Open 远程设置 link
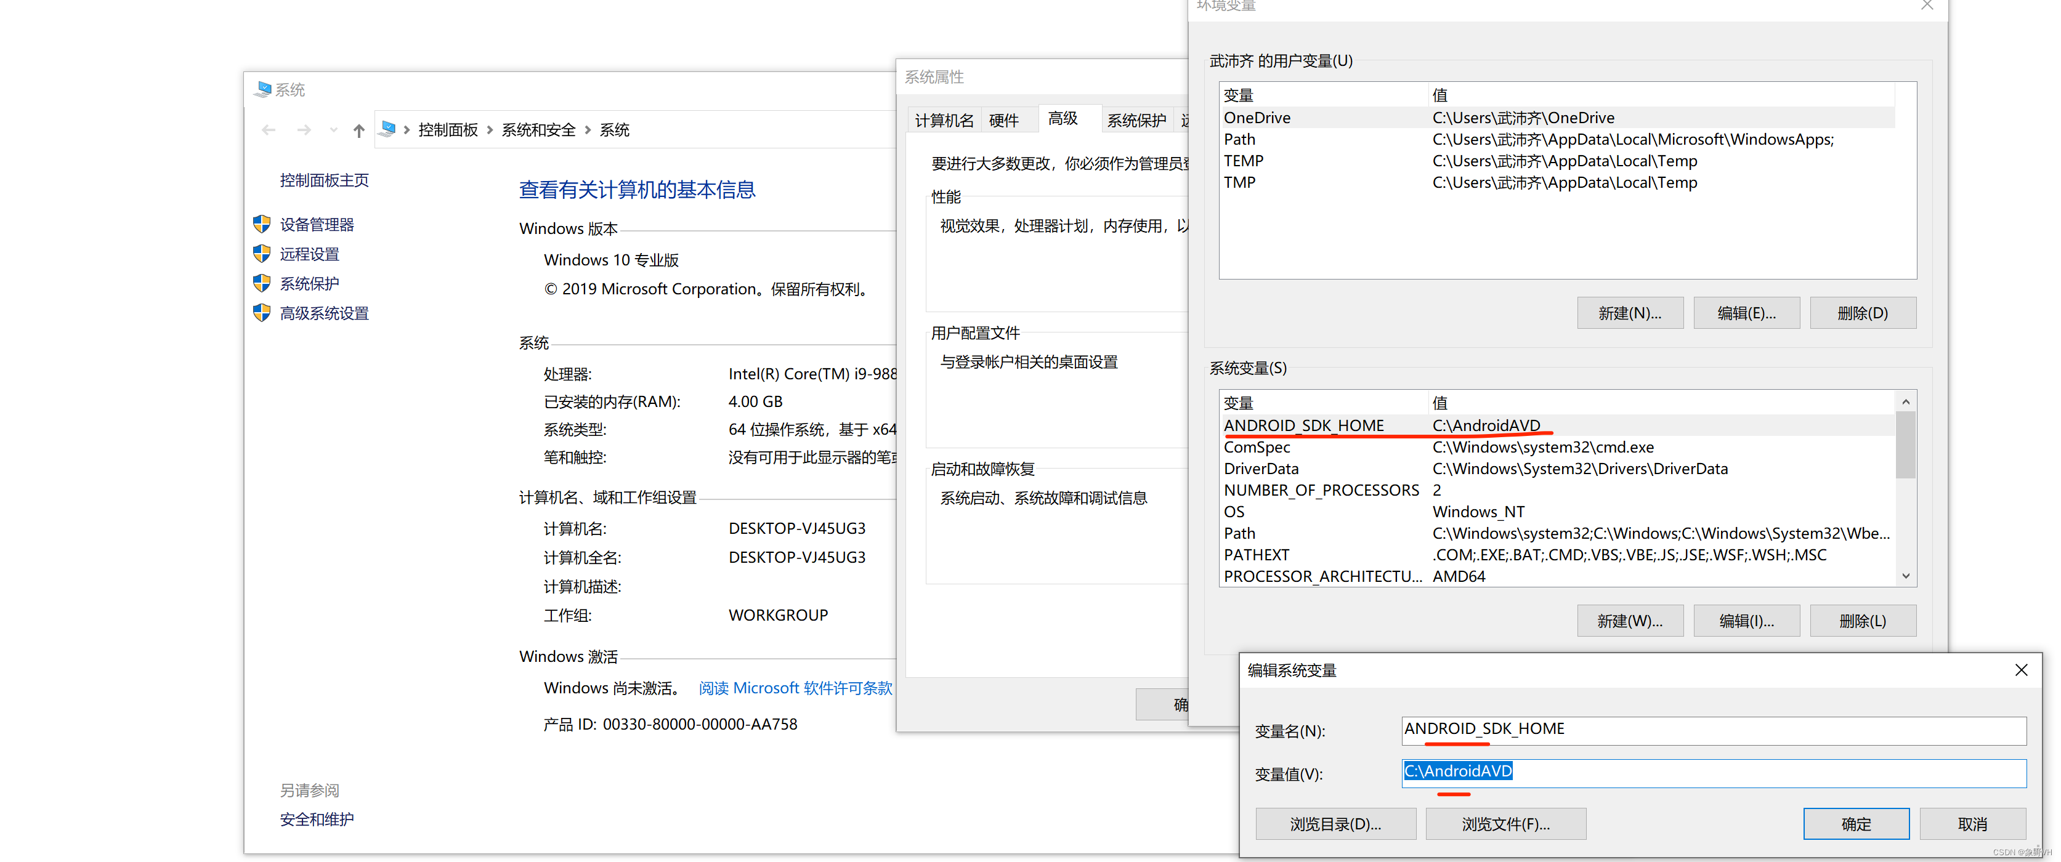This screenshot has height=862, width=2061. [310, 254]
